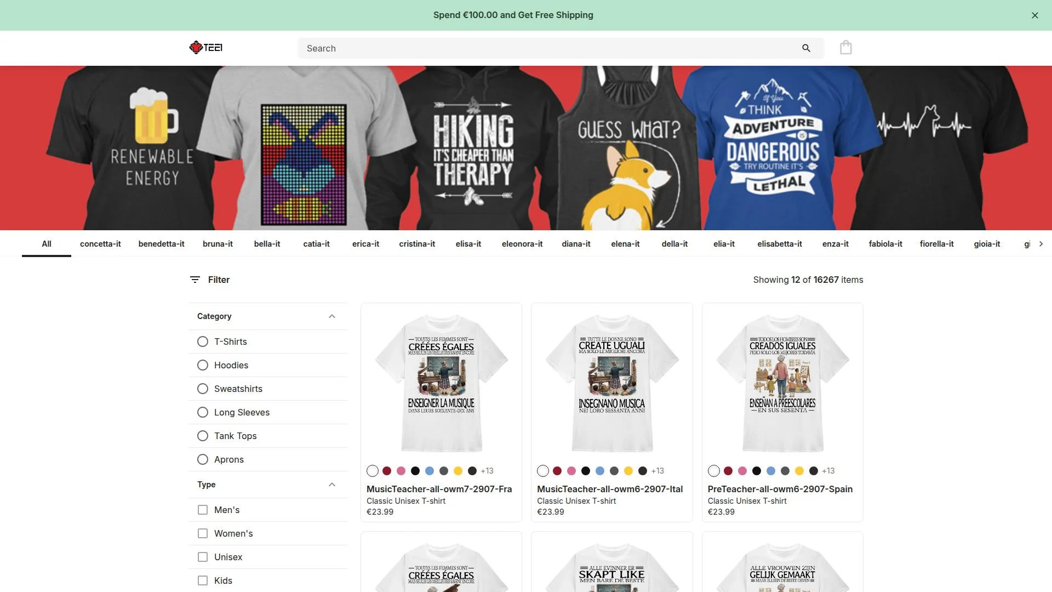This screenshot has height=592, width=1052.
Task: Collapse the Category filter section
Action: click(x=332, y=316)
